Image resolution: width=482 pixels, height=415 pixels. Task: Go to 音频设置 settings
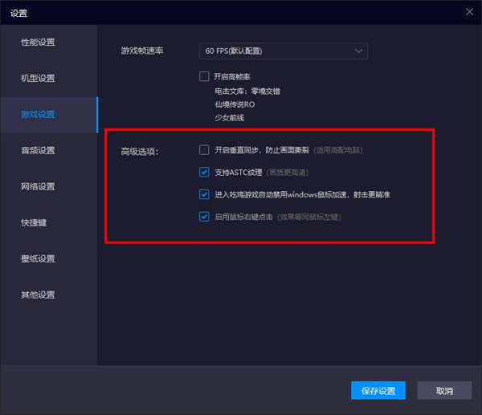click(39, 150)
